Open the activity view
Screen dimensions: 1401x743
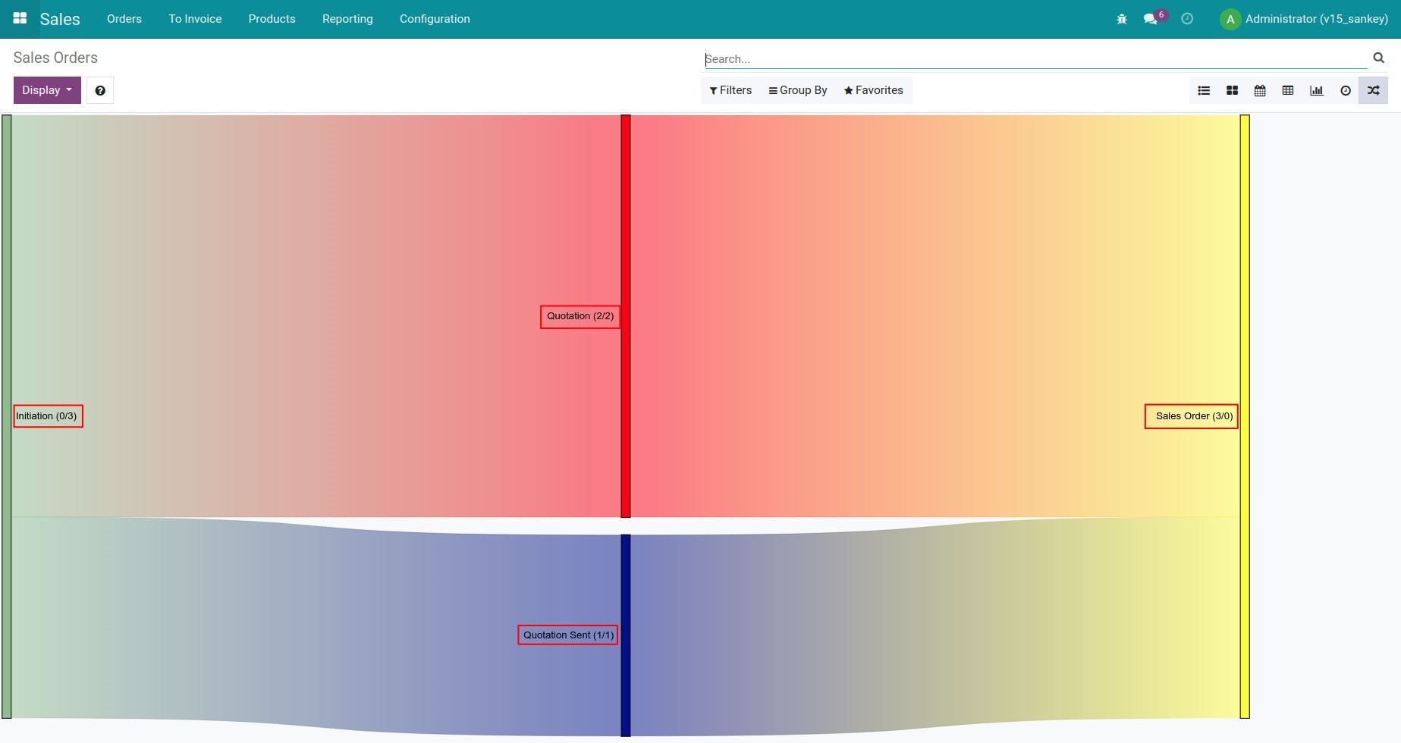(1346, 90)
